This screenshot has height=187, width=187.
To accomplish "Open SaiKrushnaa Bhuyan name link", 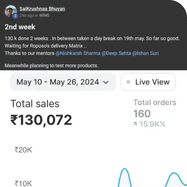I will [42, 9].
